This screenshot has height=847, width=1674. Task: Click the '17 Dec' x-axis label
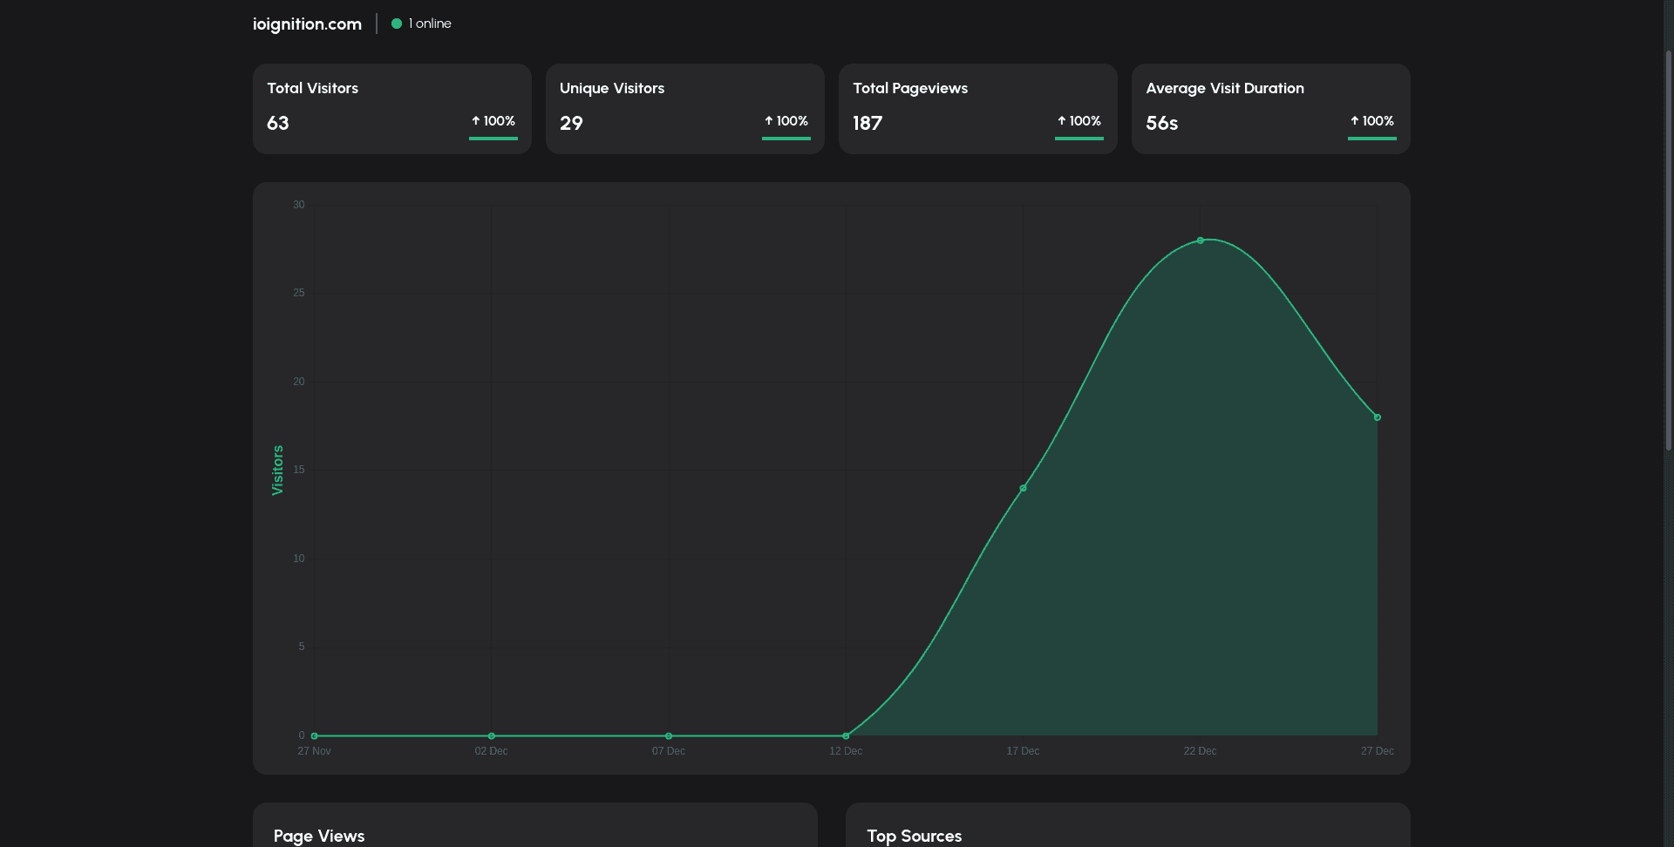click(1023, 751)
